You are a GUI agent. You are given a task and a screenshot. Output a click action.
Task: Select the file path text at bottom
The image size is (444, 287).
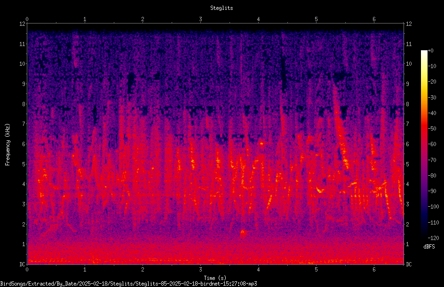click(x=128, y=284)
